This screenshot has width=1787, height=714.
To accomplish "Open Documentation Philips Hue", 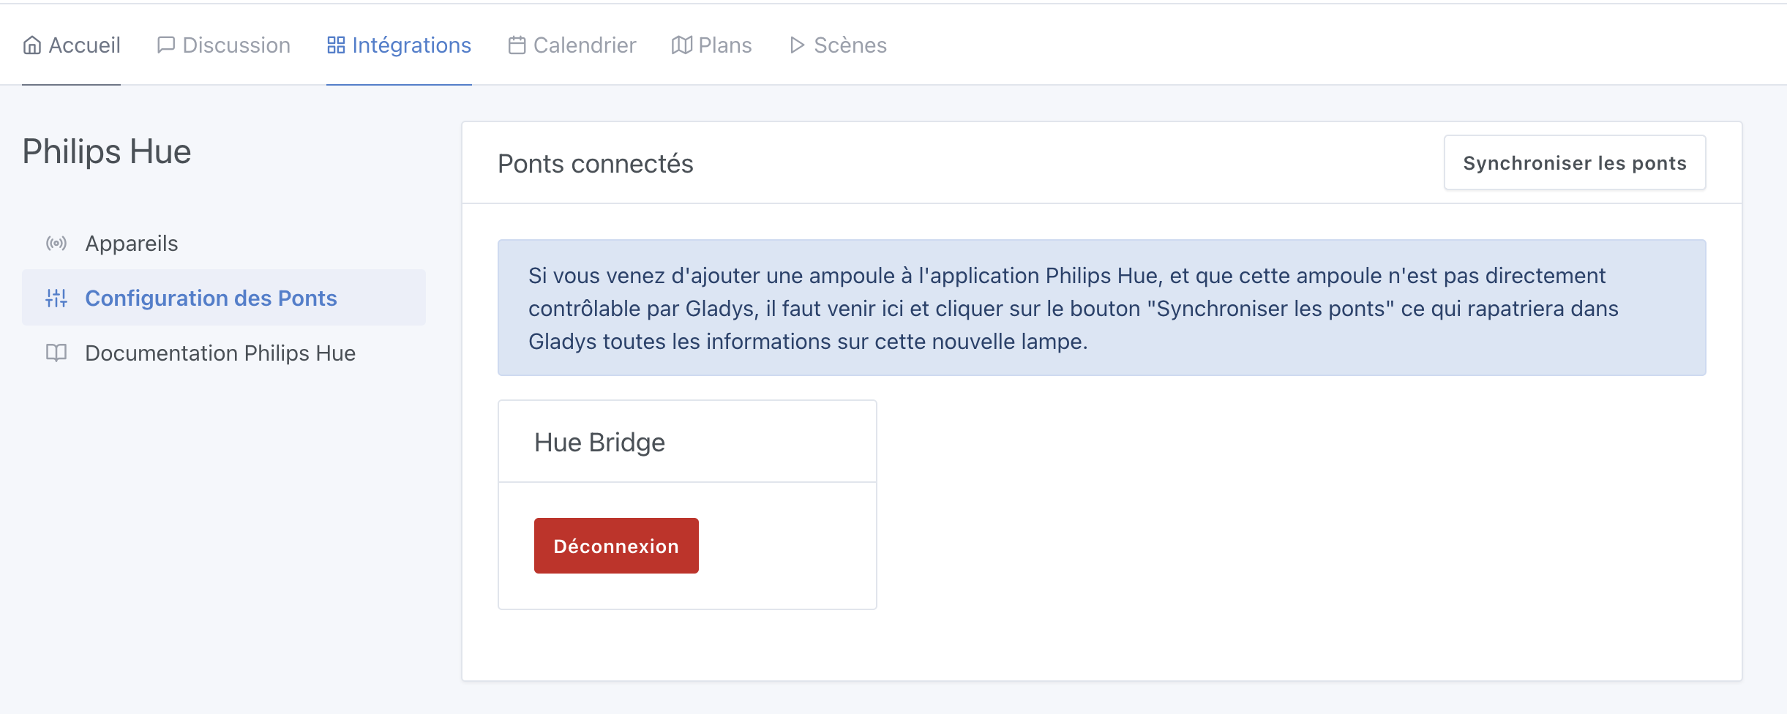I will 220,353.
